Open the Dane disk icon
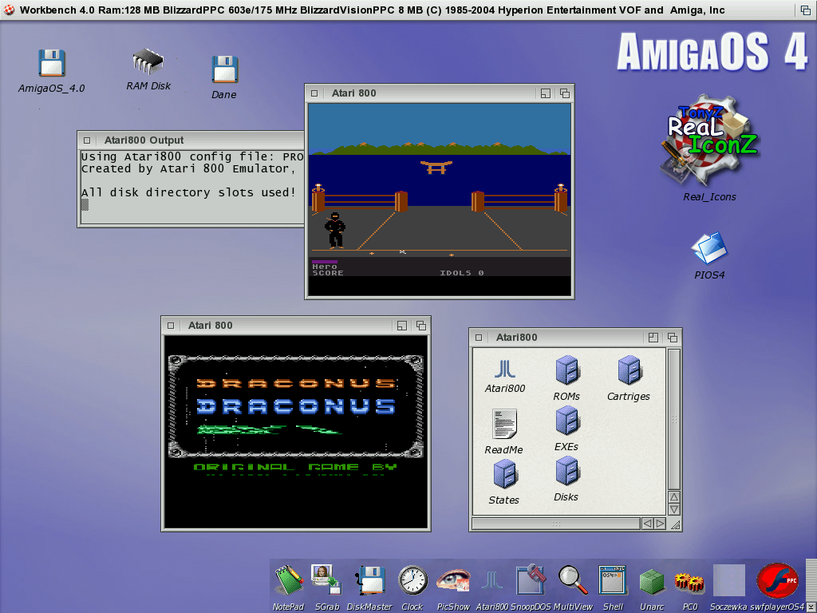 coord(224,69)
